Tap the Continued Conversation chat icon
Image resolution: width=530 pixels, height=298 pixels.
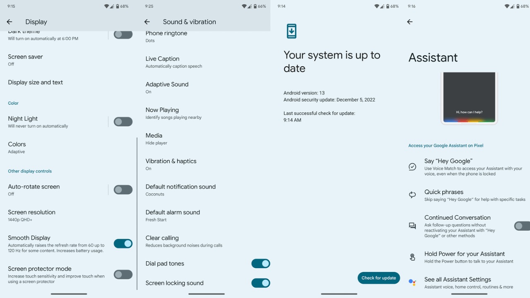click(412, 226)
